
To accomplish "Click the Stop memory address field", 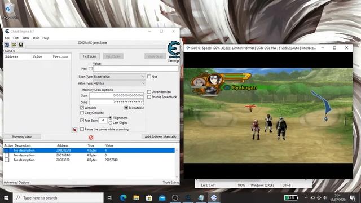I will click(116, 102).
